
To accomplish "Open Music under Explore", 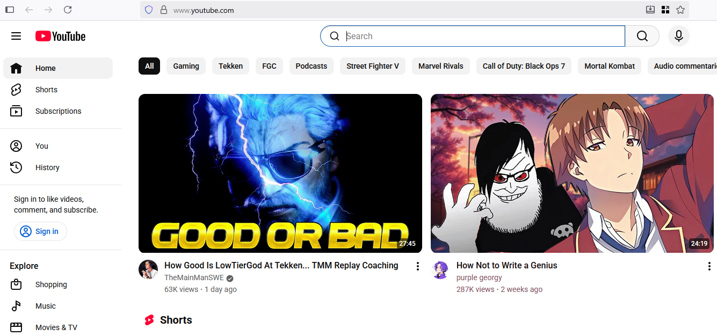I will tap(46, 306).
